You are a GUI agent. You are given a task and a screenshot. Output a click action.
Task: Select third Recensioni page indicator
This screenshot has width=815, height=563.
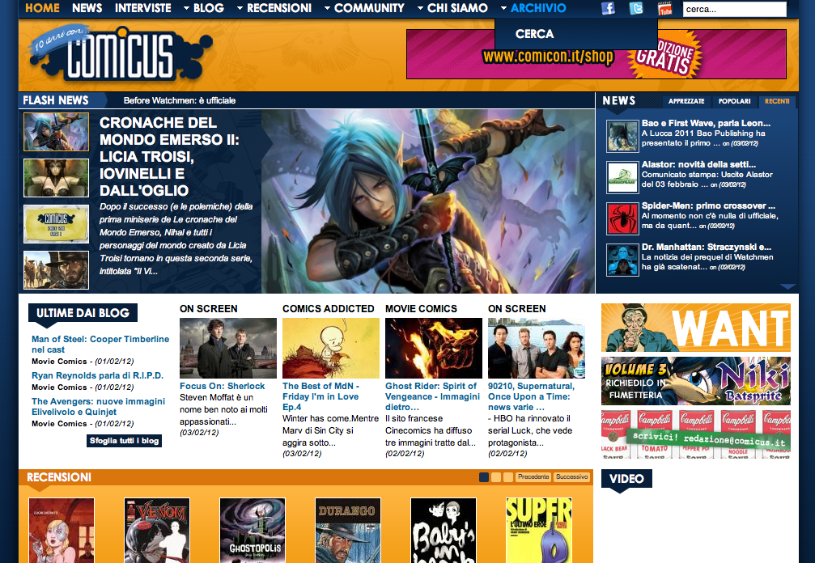click(x=508, y=477)
